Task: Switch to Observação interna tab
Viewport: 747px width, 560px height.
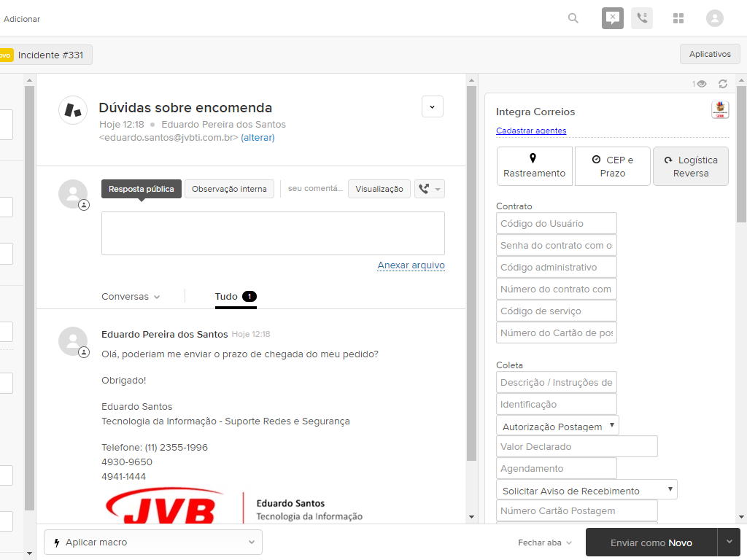Action: pos(229,189)
